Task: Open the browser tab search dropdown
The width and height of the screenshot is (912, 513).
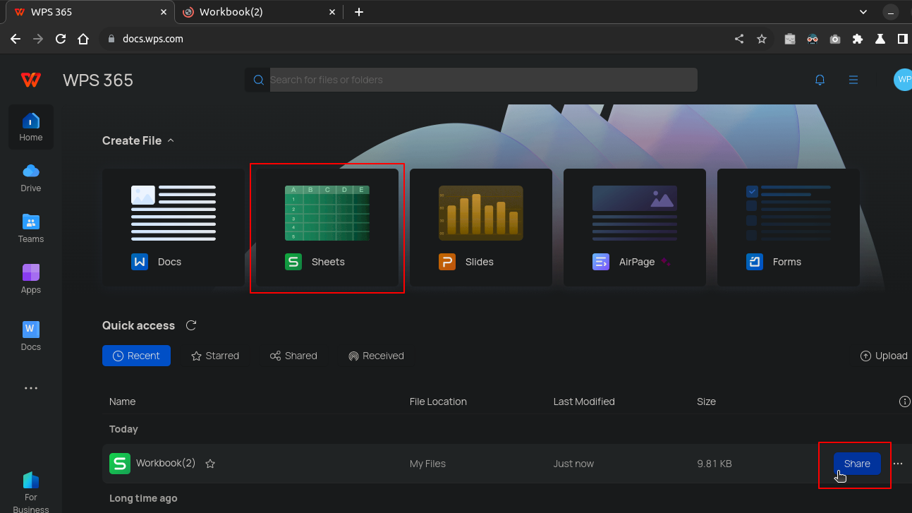Action: pos(863,12)
